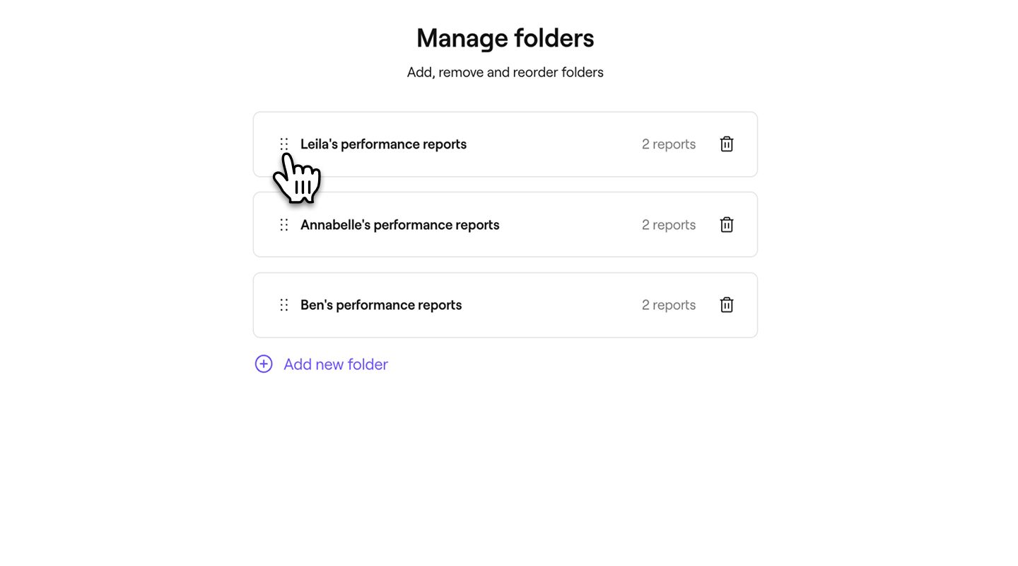The width and height of the screenshot is (1018, 566).
Task: Click the Manage folders heading
Action: [505, 38]
